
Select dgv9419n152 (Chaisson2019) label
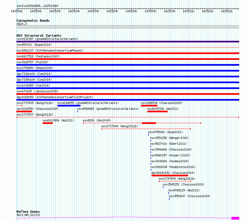point(173,173)
